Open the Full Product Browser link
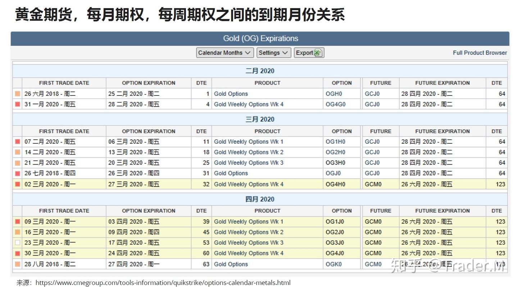This screenshot has height=287, width=518. pyautogui.click(x=480, y=53)
